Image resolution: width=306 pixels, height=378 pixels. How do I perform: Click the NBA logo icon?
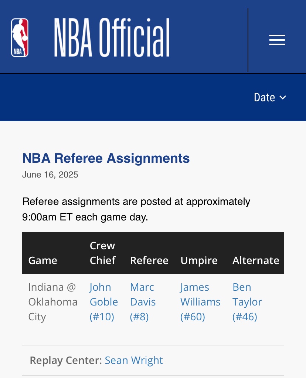[20, 38]
